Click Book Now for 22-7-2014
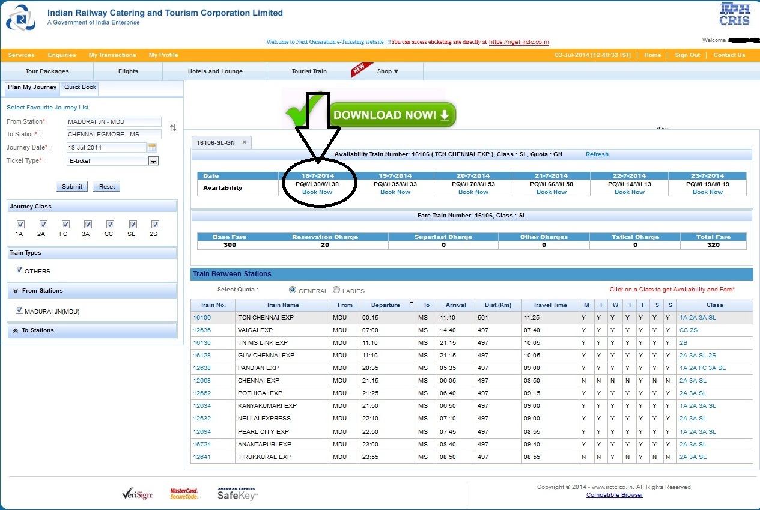 (x=630, y=192)
